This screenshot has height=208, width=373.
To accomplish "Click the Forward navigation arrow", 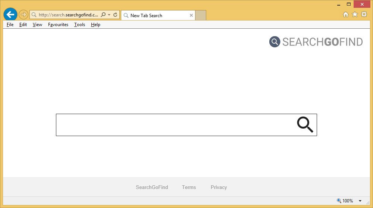I will (23, 15).
